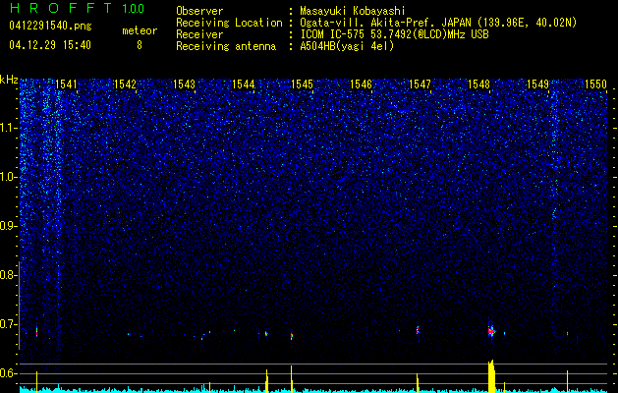Click the 1.1 kHz axis label
Image resolution: width=618 pixels, height=393 pixels.
point(8,128)
